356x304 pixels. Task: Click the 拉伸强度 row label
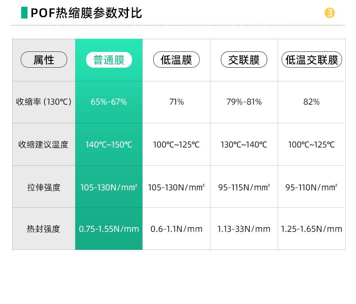[44, 187]
